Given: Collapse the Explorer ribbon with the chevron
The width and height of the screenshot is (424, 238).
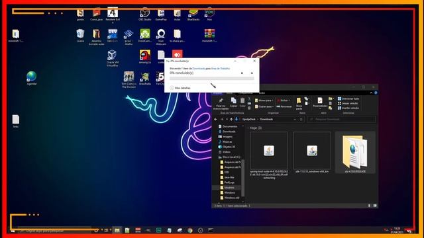Looking at the screenshot, I should (x=371, y=93).
